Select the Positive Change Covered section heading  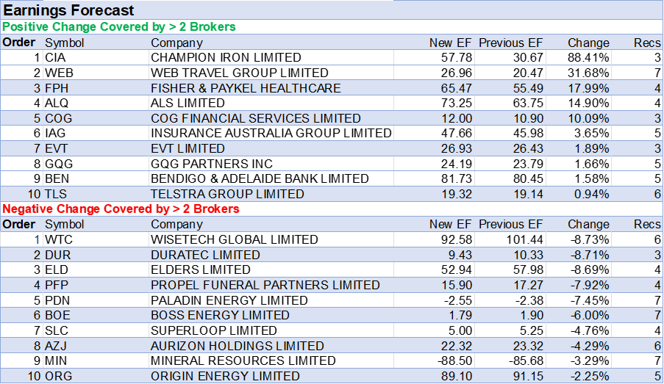119,26
